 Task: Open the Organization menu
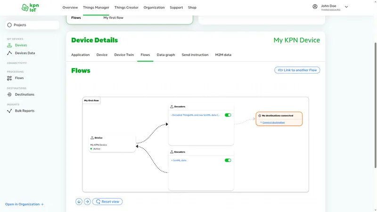[154, 8]
